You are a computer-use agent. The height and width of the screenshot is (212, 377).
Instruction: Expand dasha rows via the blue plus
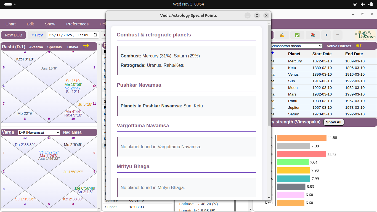coord(272,53)
